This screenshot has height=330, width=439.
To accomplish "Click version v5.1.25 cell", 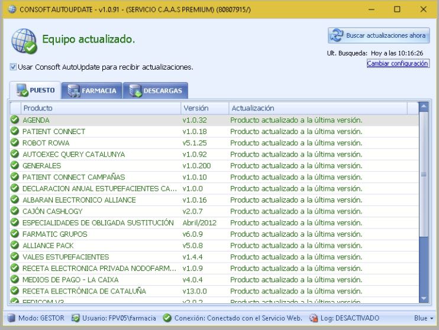I will click(x=195, y=143).
